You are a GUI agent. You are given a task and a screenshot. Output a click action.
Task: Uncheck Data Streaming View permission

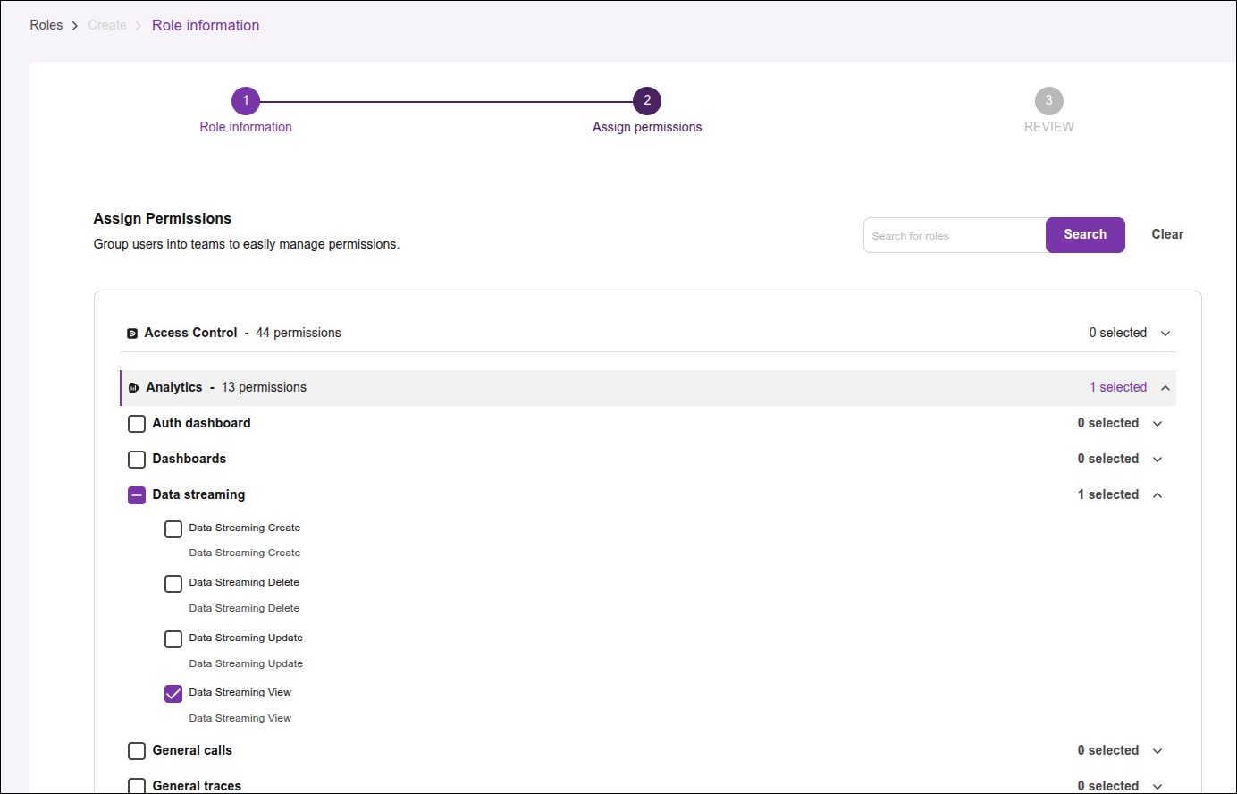pyautogui.click(x=173, y=693)
